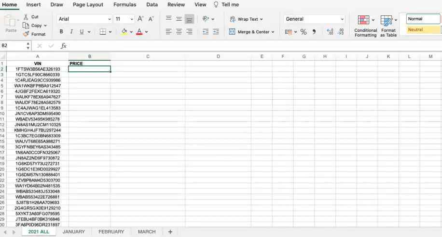Screen dimensions: 442x237
Task: Click Merge & Center button
Action: point(251,32)
